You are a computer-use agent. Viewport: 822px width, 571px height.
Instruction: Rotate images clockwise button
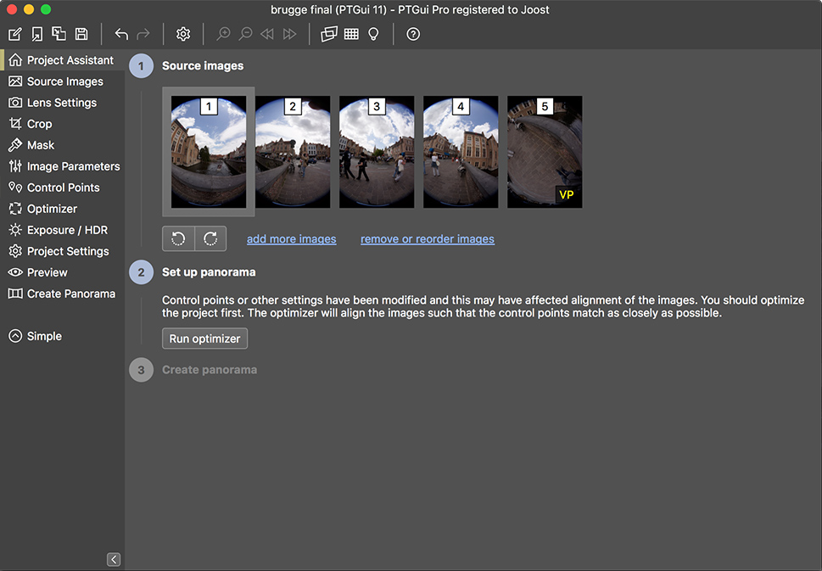click(210, 238)
